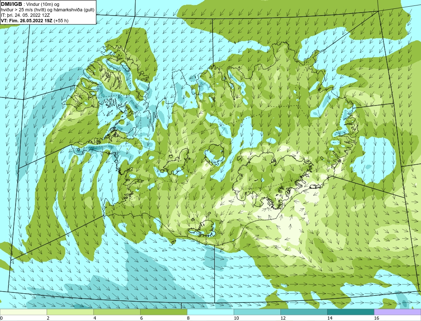Click the legend label '10'
Image resolution: width=421 pixels, height=321 pixels.
pos(236,318)
